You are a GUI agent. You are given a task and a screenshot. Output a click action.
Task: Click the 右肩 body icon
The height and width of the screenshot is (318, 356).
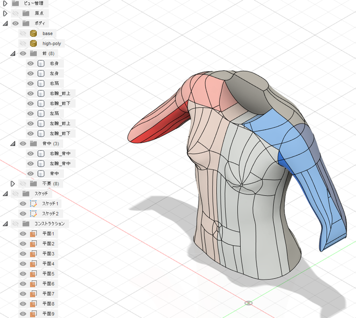[x=41, y=84]
